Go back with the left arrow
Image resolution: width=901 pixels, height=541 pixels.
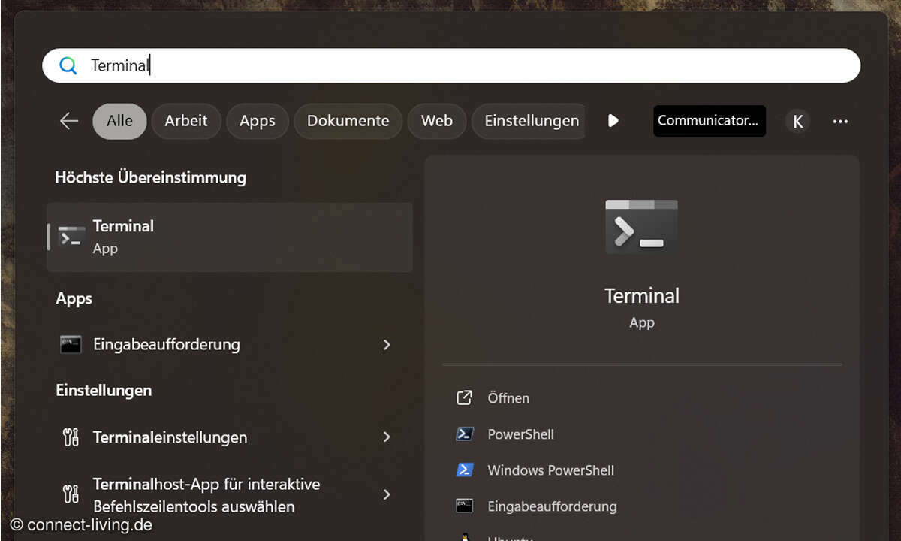[69, 121]
